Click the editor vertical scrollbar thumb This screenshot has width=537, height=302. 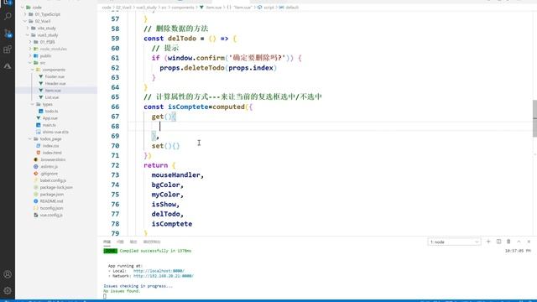pyautogui.click(x=534, y=118)
